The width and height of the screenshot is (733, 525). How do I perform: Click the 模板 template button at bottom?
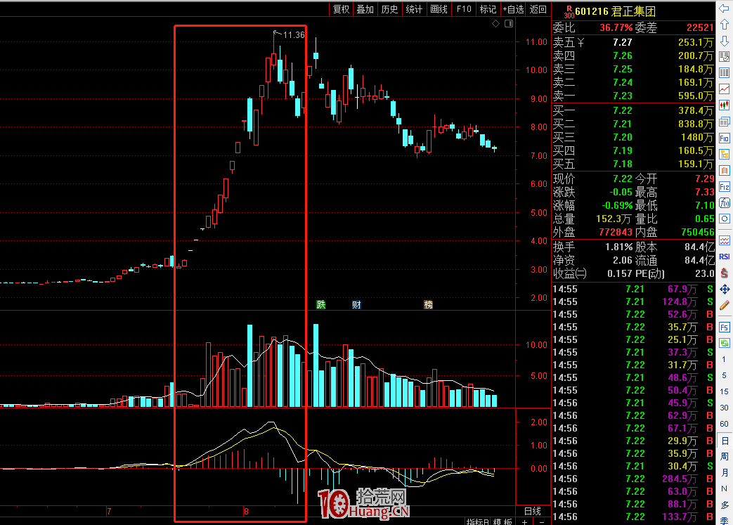tap(502, 521)
